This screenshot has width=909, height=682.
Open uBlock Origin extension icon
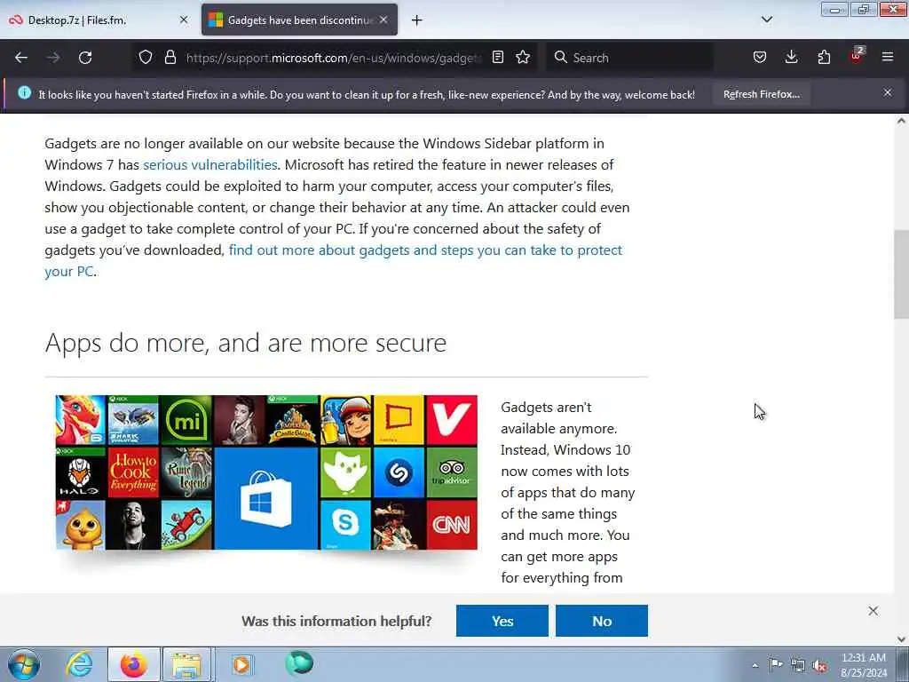click(857, 56)
